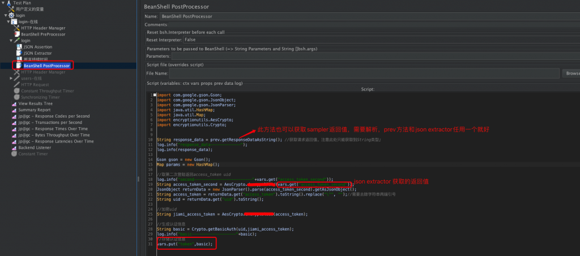Click the BeanShell PreProcessor icon in tree

coord(17,34)
